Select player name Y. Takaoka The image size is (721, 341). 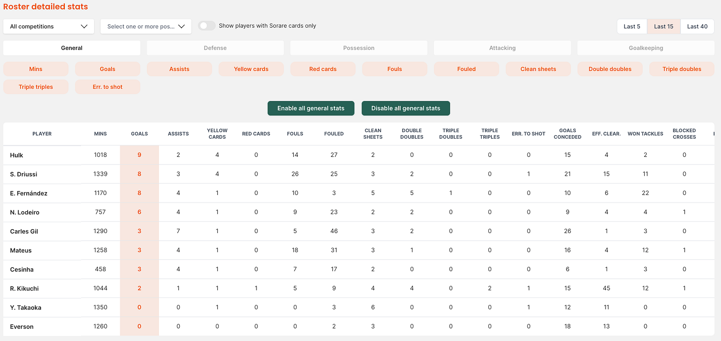point(26,307)
